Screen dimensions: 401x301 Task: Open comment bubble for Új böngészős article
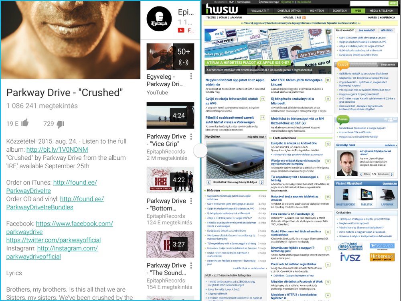tap(328, 99)
